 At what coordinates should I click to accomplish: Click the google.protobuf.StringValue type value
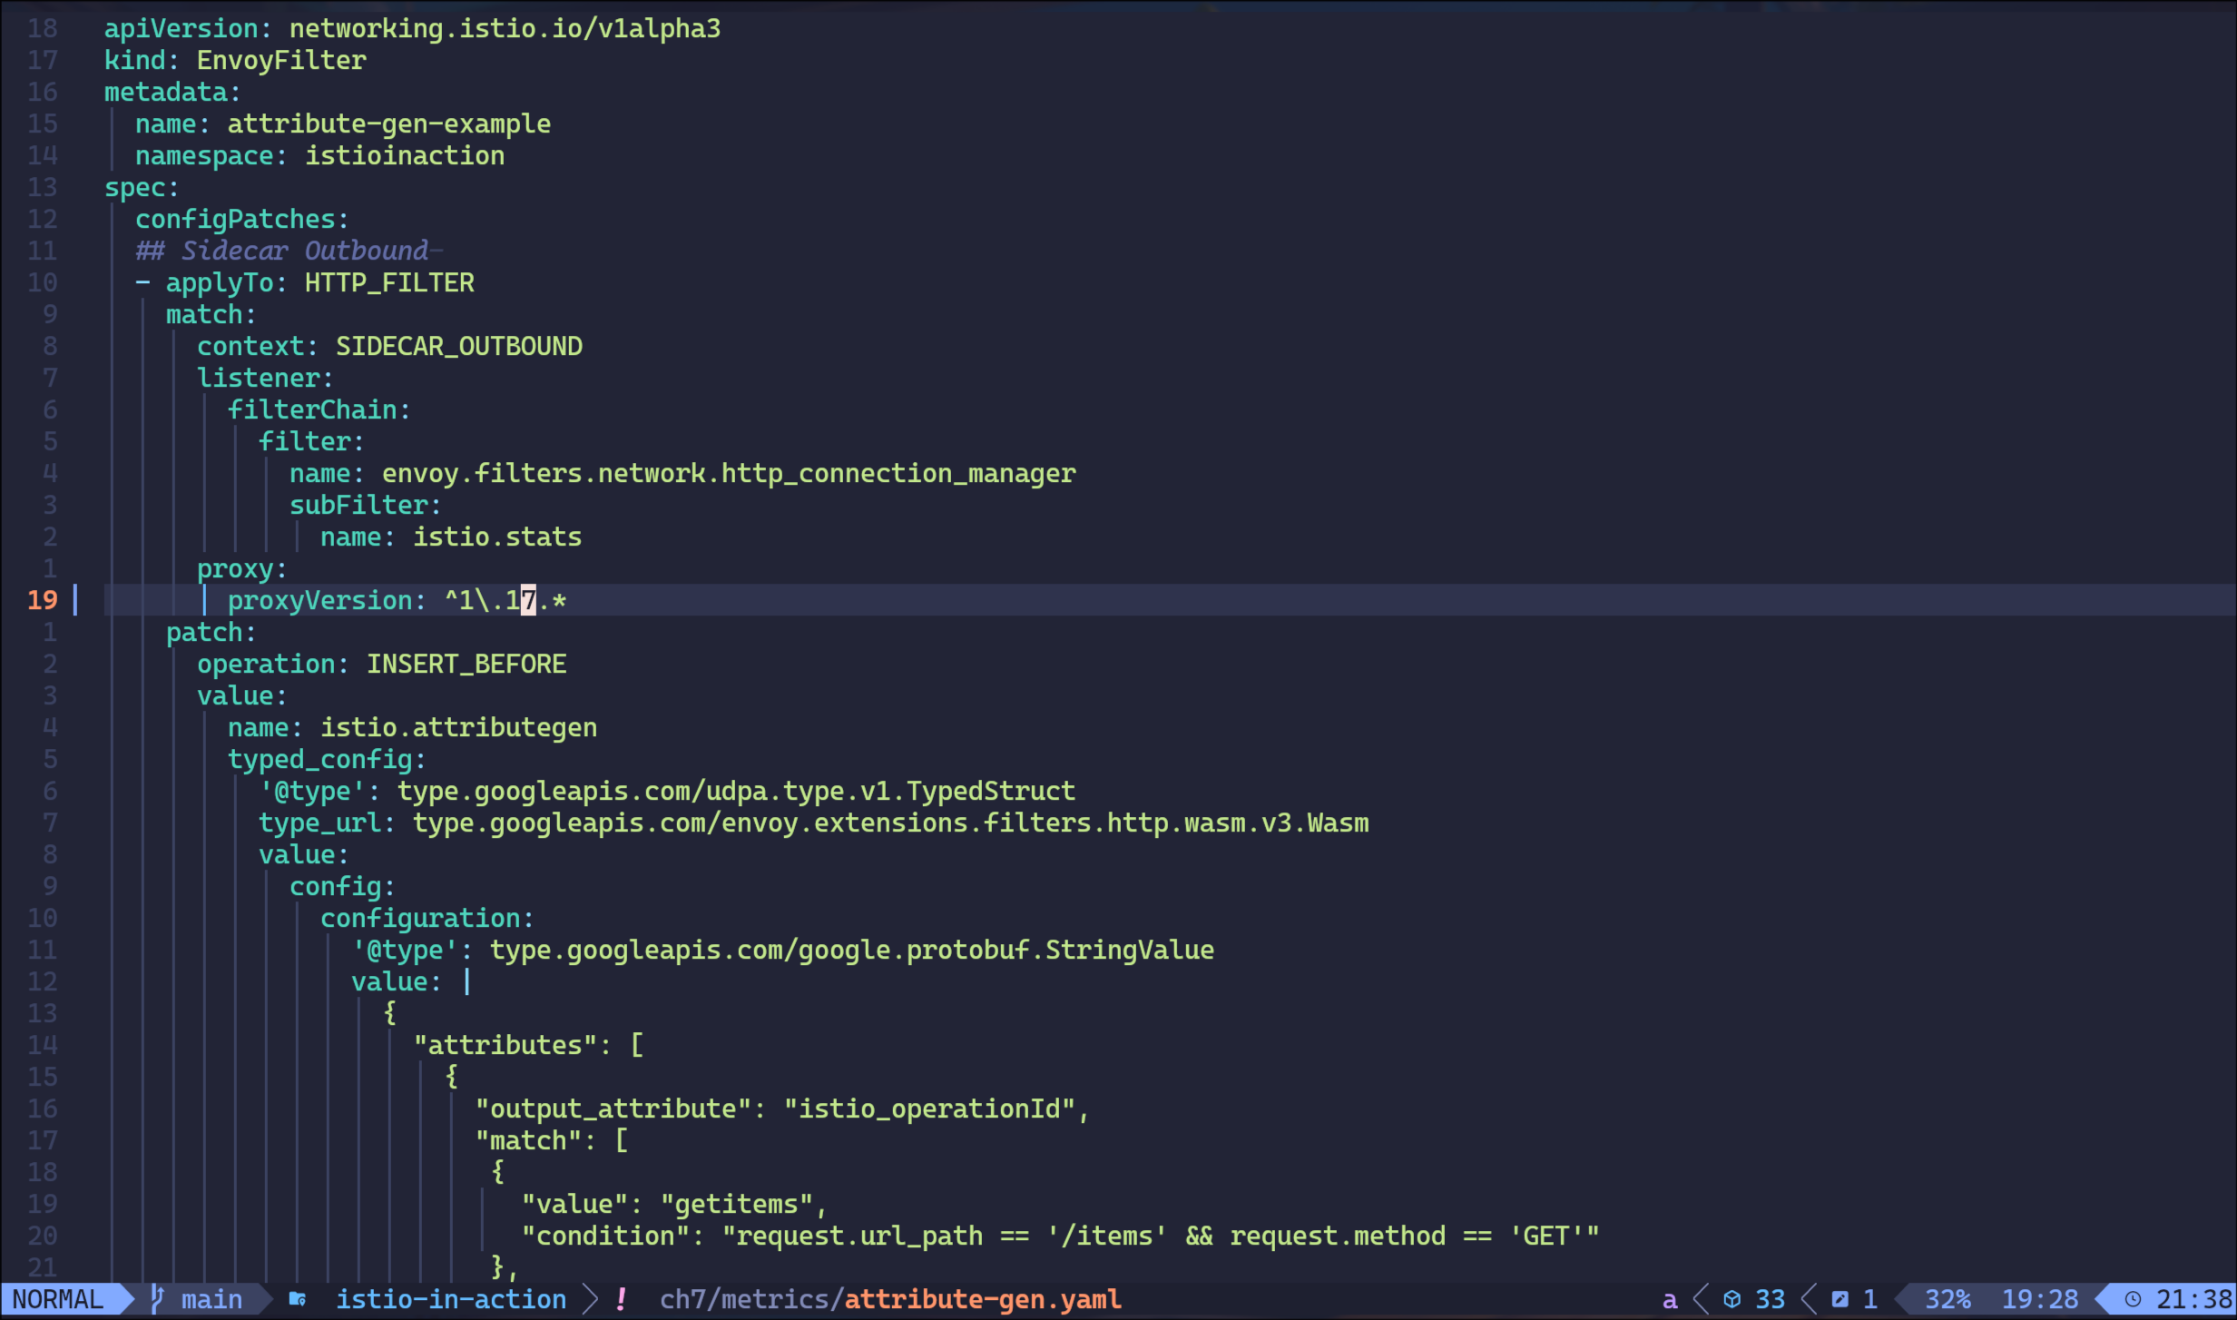pos(852,951)
